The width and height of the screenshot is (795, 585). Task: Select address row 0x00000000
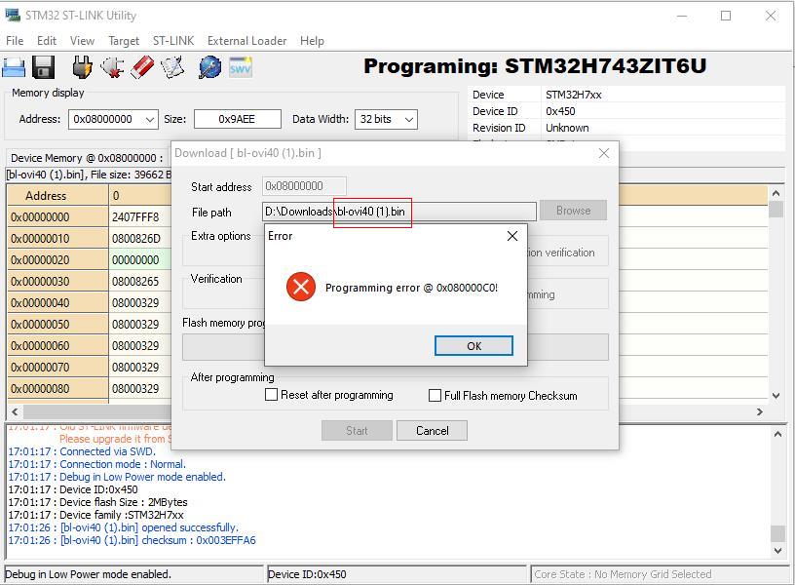click(x=57, y=217)
